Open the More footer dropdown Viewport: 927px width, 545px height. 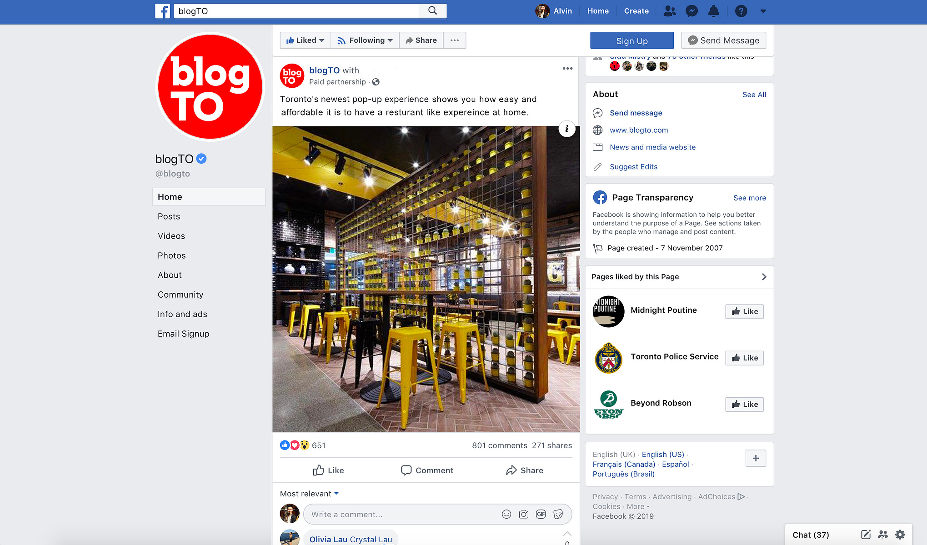(x=638, y=506)
